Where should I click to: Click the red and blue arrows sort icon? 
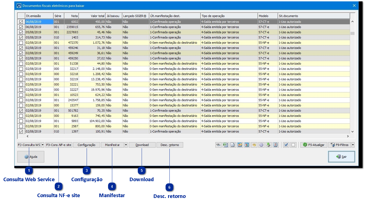247,145
